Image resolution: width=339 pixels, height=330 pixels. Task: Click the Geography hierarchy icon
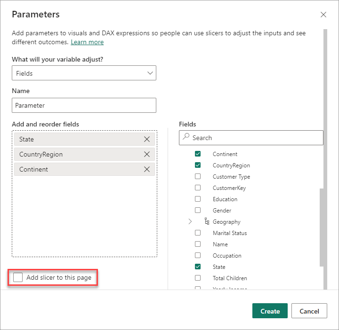click(x=207, y=221)
